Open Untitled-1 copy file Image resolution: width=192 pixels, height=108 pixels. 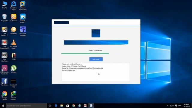coord(13,83)
